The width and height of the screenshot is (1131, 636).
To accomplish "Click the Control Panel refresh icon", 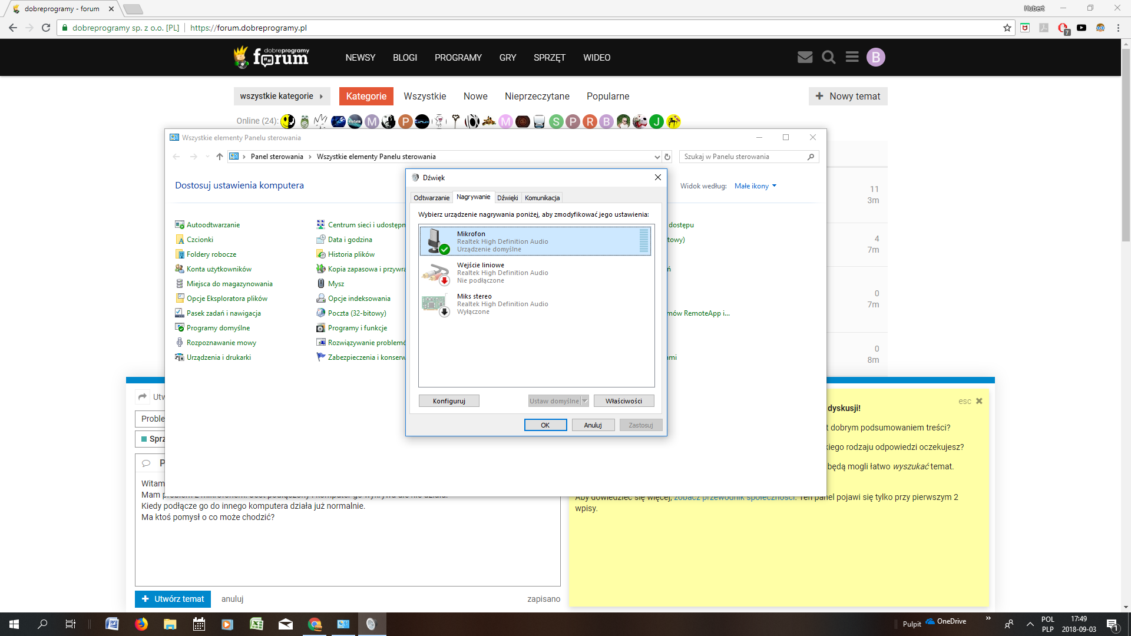I will coord(667,157).
